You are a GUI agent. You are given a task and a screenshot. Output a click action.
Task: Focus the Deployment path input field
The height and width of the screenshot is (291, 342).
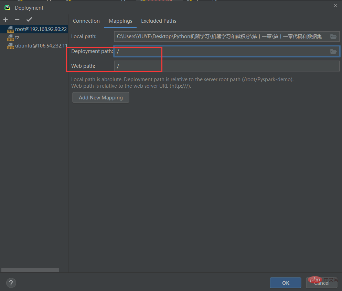coord(220,51)
